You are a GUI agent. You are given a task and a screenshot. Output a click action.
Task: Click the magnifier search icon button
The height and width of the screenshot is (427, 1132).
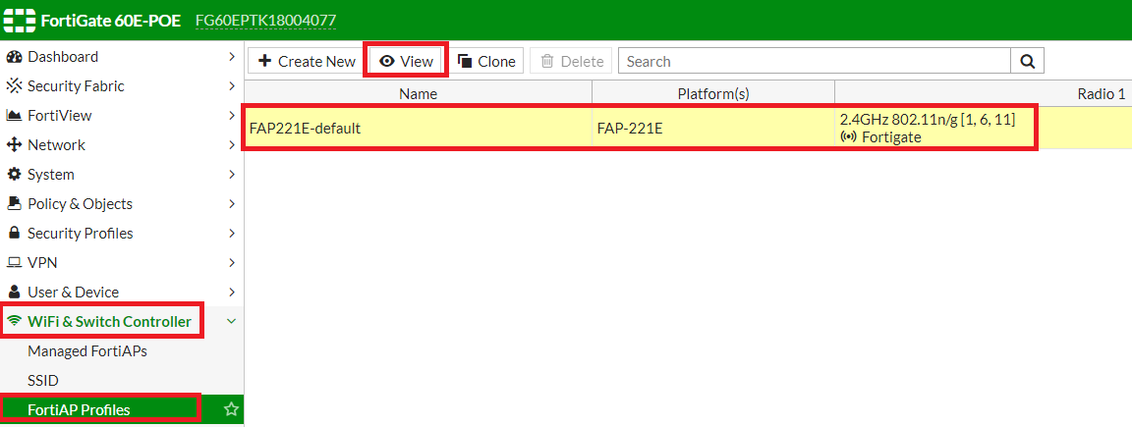click(x=1027, y=61)
